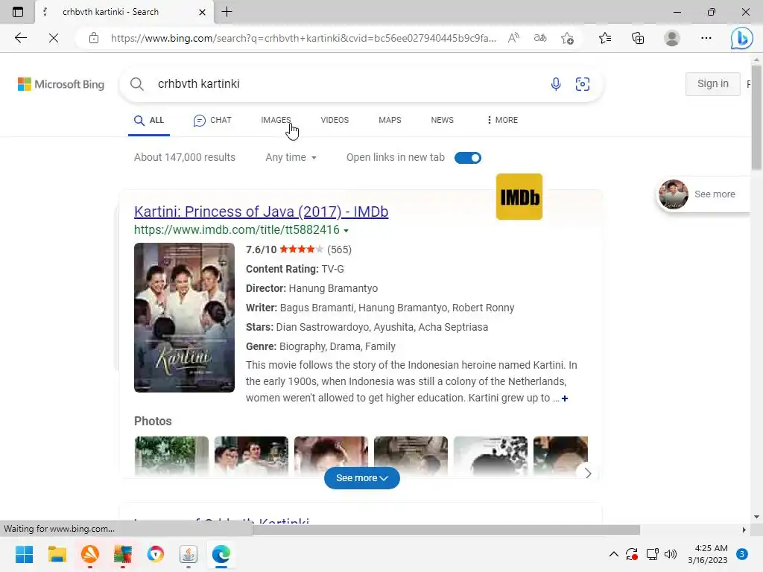
Task: Click the IMDb logo badge
Action: (519, 197)
